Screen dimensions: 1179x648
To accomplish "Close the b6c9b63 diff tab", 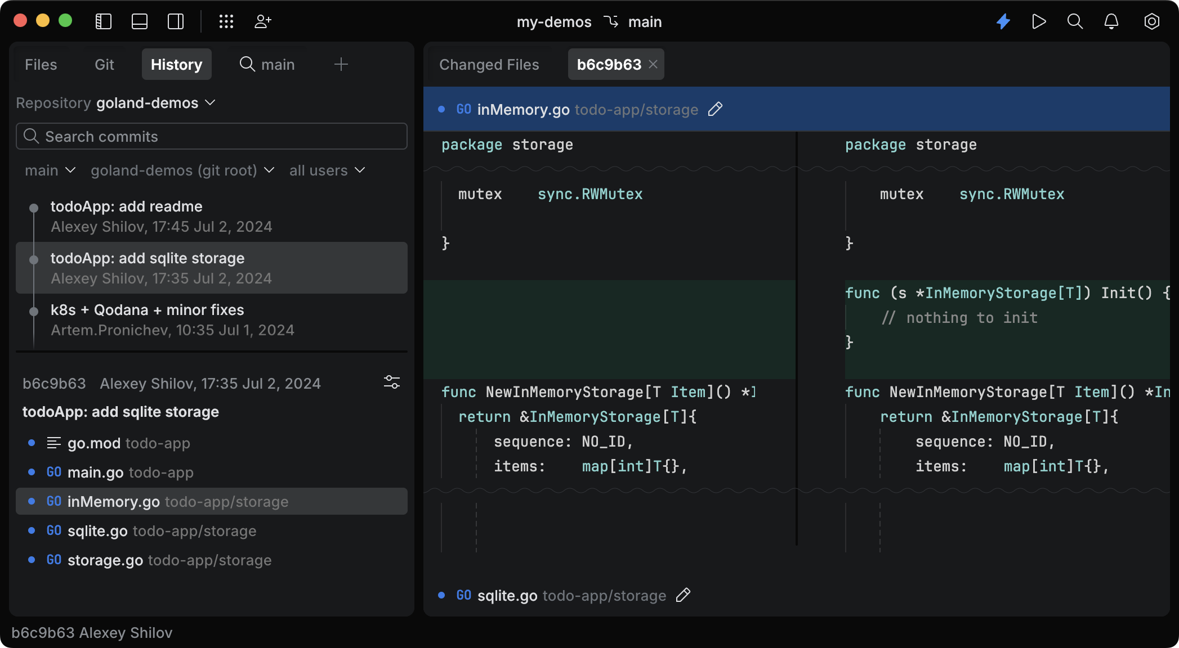I will tap(652, 64).
